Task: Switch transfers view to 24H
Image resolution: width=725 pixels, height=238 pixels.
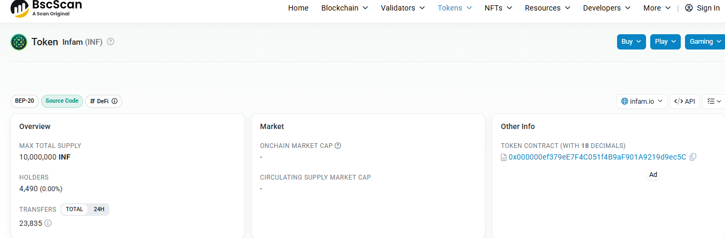Action: click(x=99, y=209)
